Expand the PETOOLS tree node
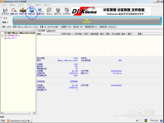 2,36
